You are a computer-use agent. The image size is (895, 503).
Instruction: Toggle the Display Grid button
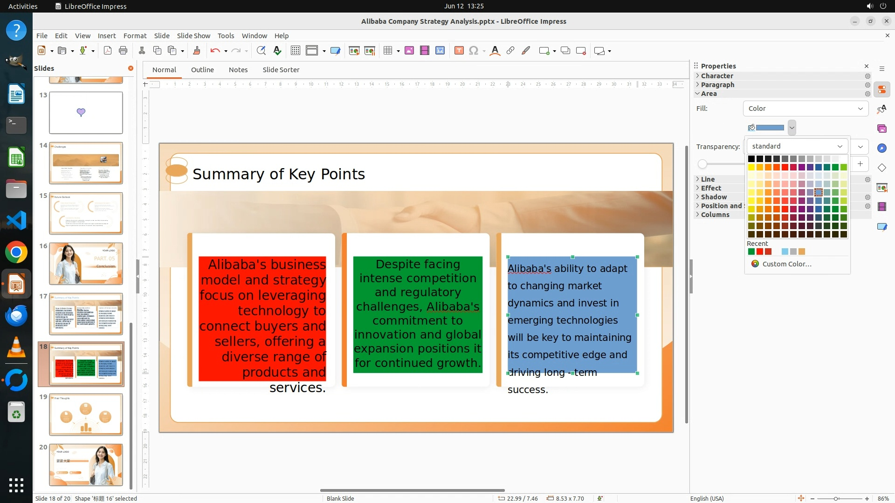coord(295,51)
